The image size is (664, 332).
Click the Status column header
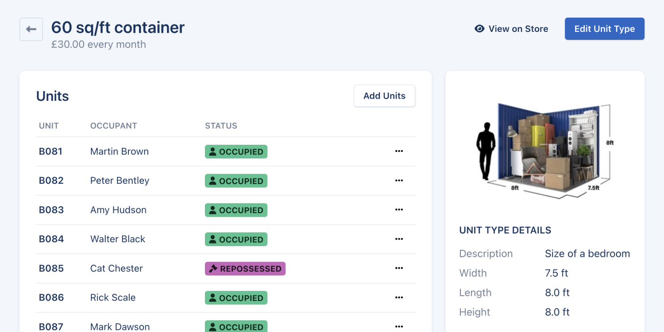pyautogui.click(x=221, y=126)
